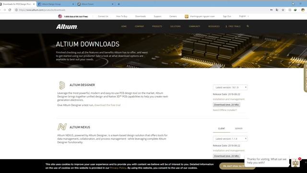Viewport: 307px width, 173px height.
Task: Click the site search magnifier icon
Action: (248, 26)
